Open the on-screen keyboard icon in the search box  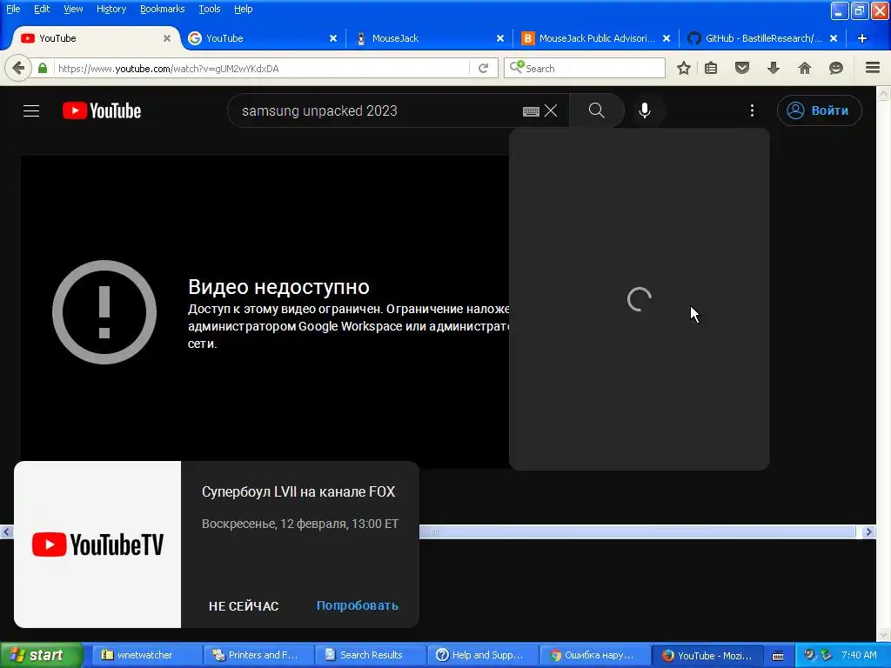click(x=531, y=111)
